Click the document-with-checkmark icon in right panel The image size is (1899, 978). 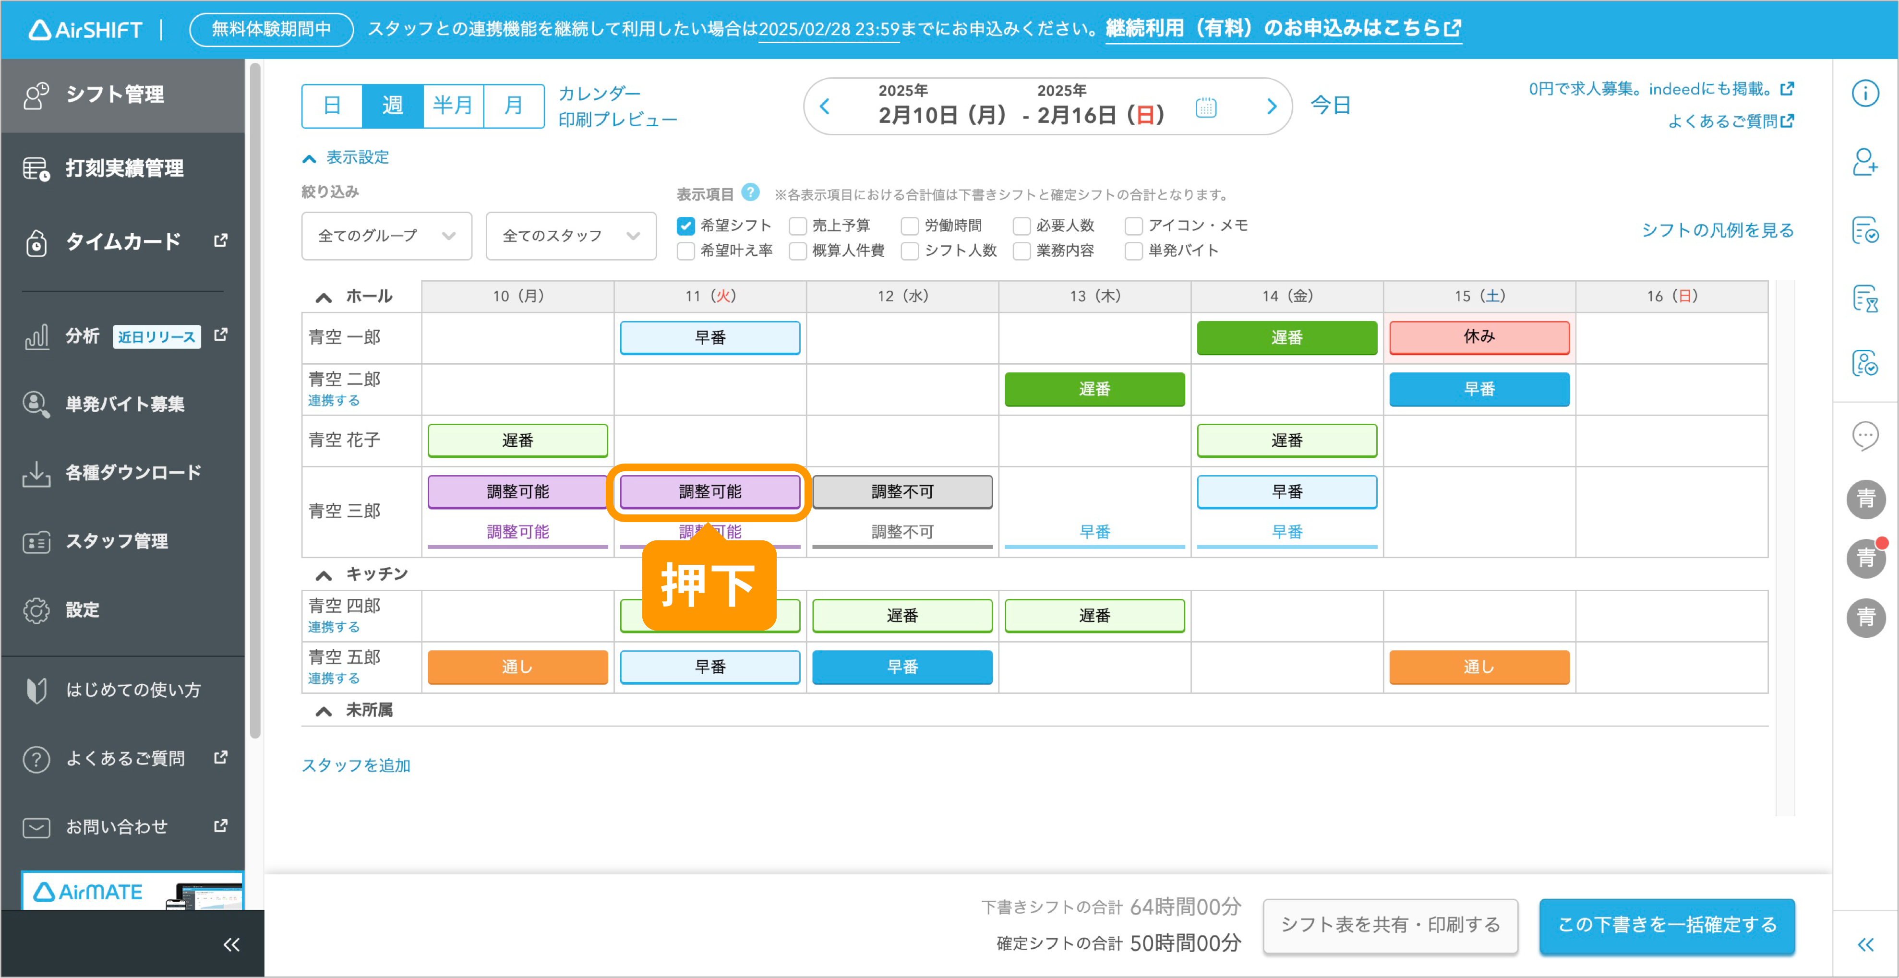pos(1865,230)
